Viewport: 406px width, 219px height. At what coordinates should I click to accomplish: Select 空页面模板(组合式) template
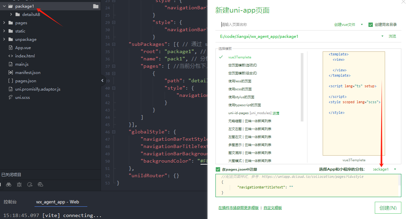pos(242,73)
